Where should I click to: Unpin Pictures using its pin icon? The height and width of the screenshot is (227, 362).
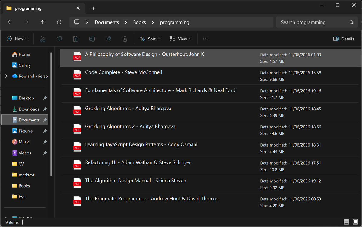(45, 131)
